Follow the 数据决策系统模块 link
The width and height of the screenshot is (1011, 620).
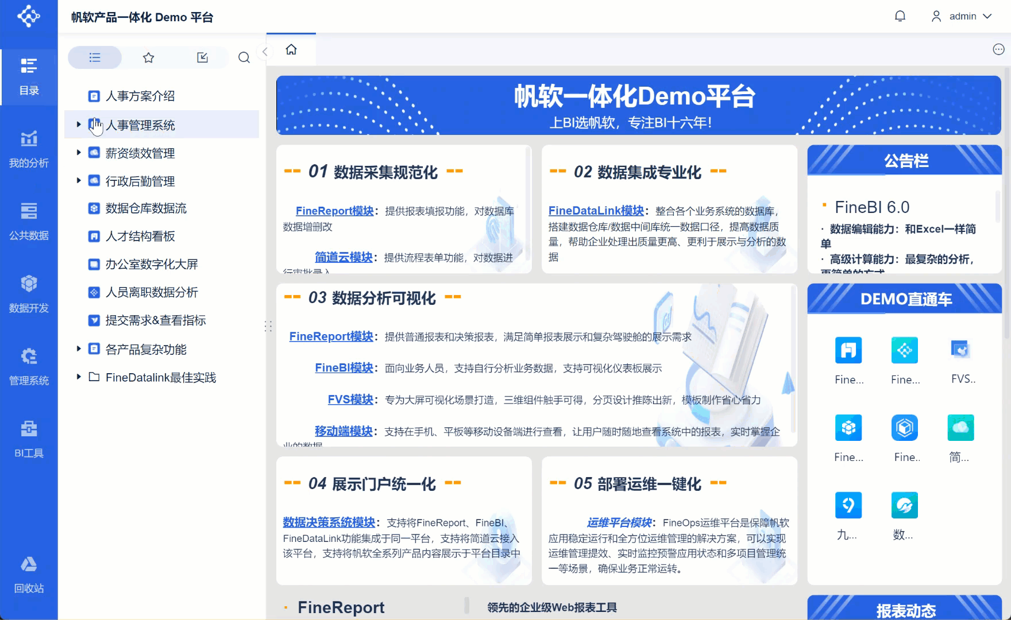329,522
